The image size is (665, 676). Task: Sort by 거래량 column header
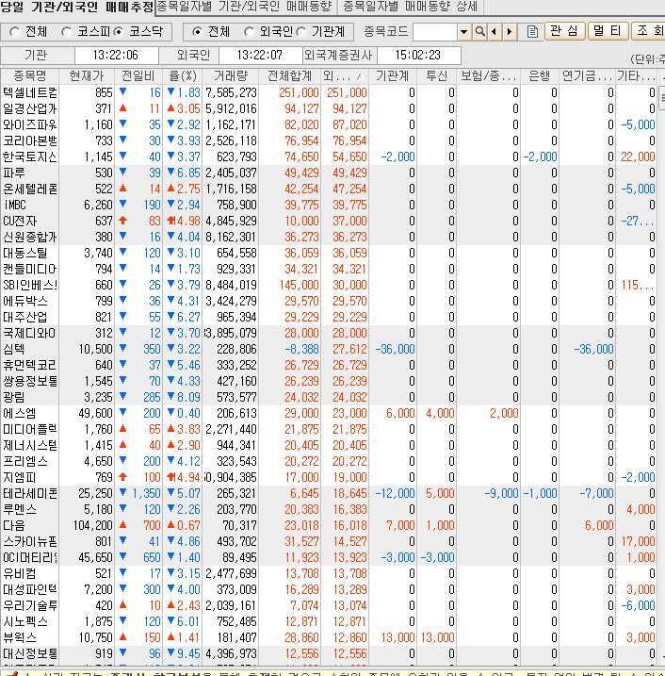231,75
